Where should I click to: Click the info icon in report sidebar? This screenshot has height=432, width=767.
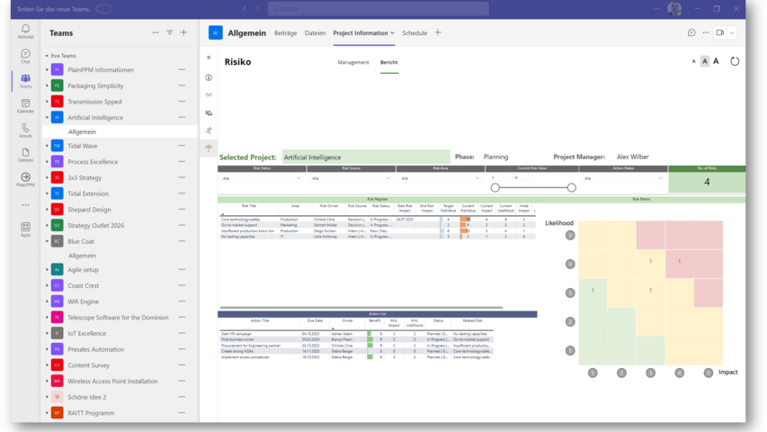209,77
